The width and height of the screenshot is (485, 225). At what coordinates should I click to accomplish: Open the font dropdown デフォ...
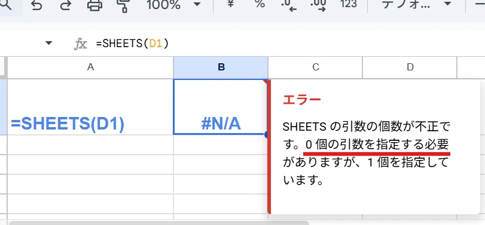(x=416, y=4)
